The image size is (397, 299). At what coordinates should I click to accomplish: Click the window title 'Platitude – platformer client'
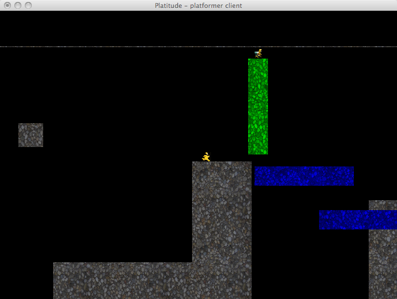[x=198, y=5]
